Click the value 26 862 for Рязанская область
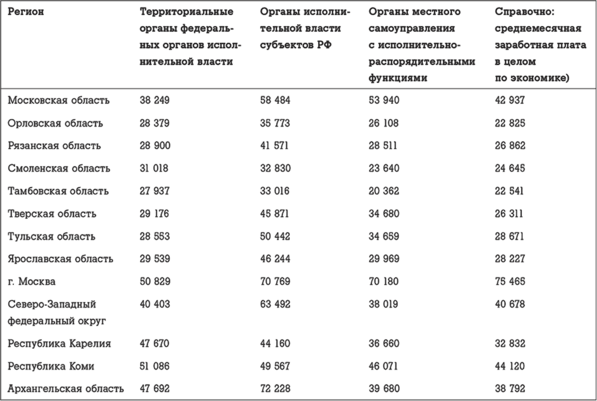The height and width of the screenshot is (401, 597). click(x=510, y=146)
